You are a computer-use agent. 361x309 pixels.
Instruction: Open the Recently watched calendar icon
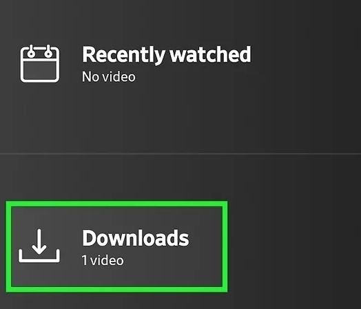tap(40, 64)
